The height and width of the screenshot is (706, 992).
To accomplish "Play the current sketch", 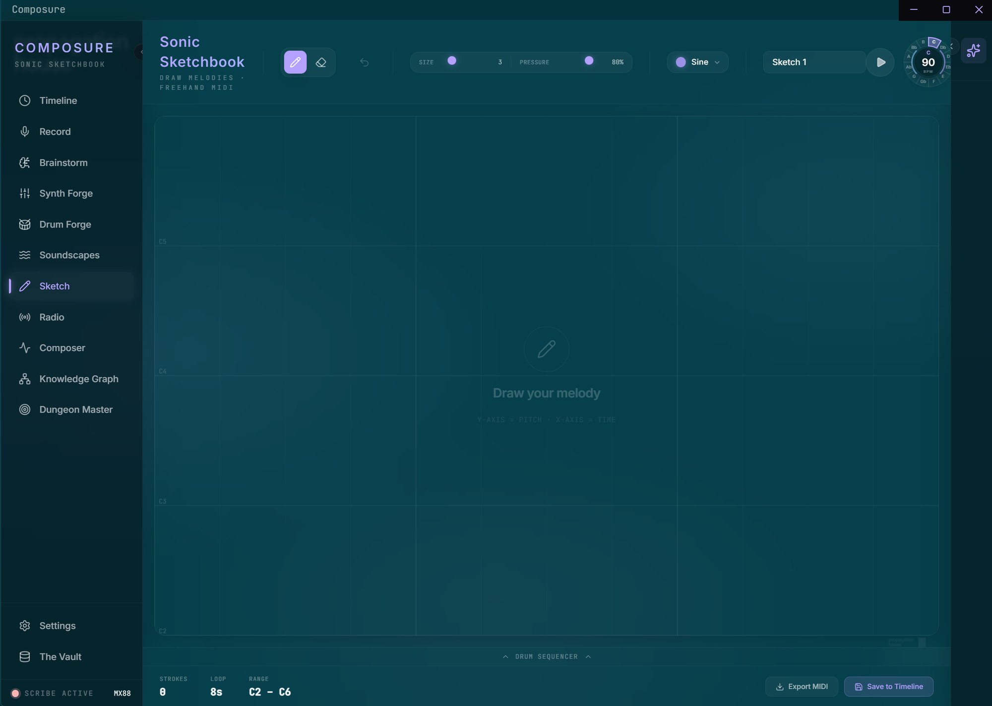I will pyautogui.click(x=880, y=62).
